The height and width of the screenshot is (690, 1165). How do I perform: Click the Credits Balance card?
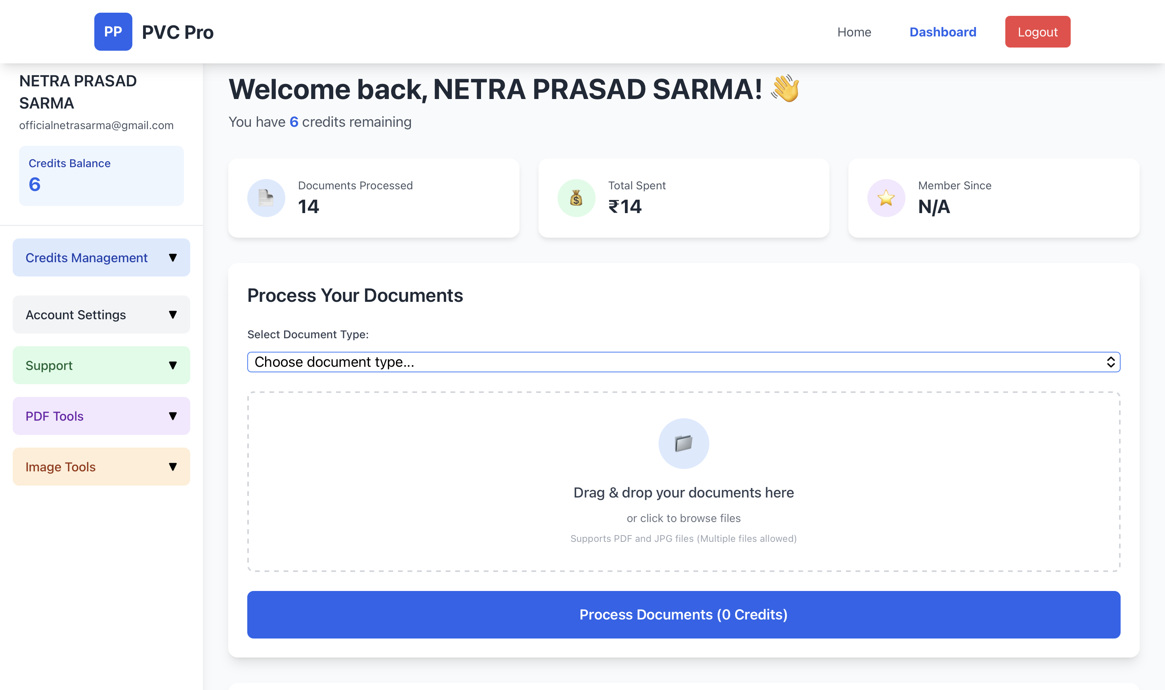point(101,175)
